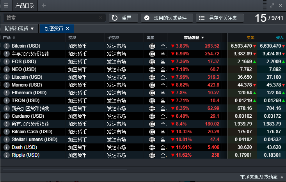
Task: Open options menu for Ethereum (USD) row
Action: click(7, 93)
